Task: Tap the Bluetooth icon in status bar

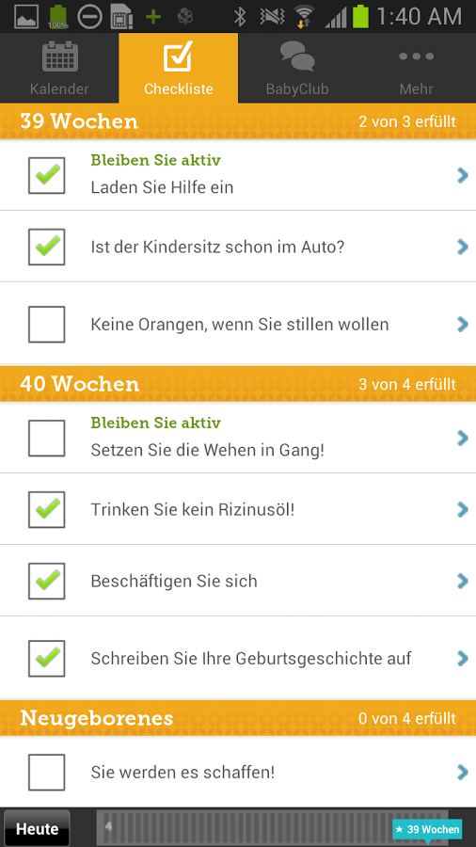Action: (x=240, y=16)
